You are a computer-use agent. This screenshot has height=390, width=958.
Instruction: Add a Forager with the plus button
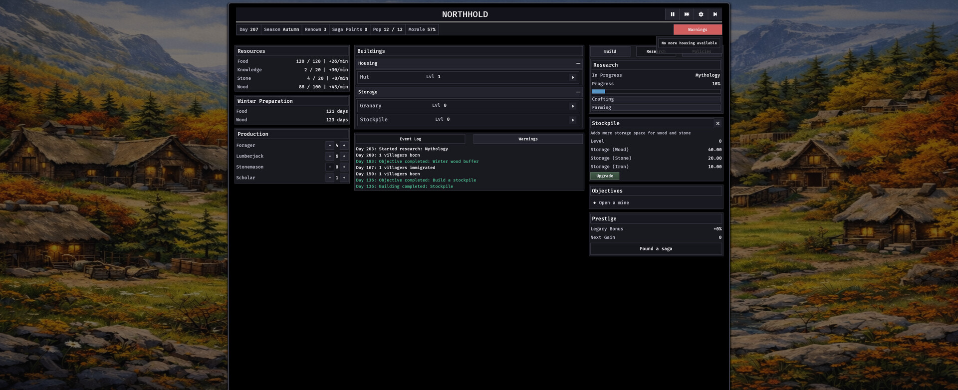[344, 146]
